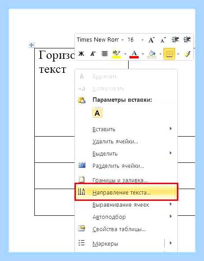Image resolution: width=204 pixels, height=261 pixels.
Task: Click the word текст in the table cell
Action: click(x=52, y=70)
